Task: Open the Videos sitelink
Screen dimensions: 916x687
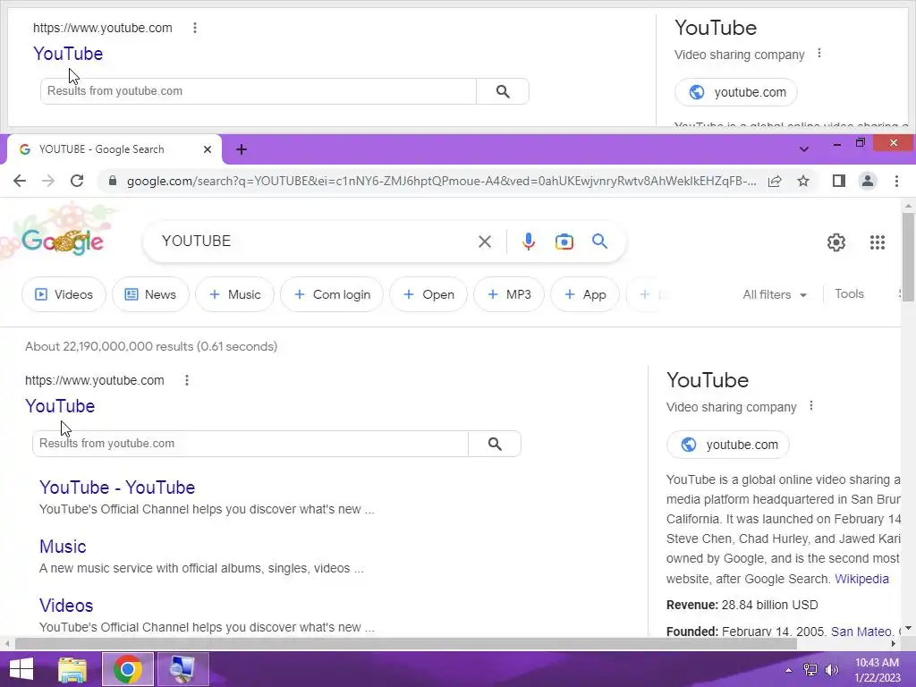Action: point(66,606)
